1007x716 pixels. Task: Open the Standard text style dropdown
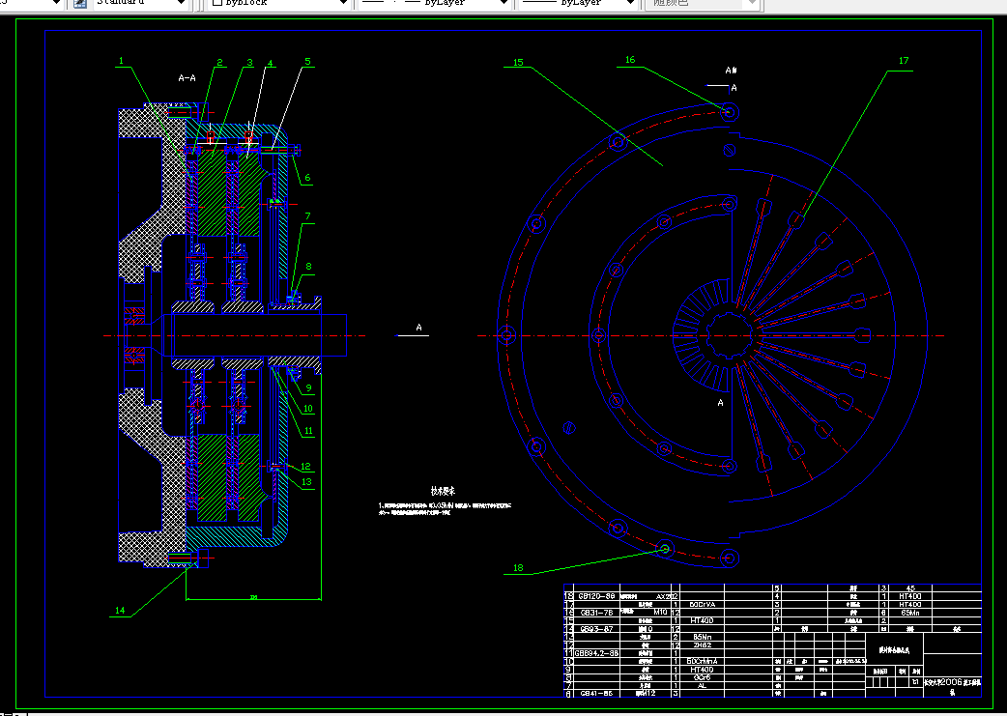(x=141, y=3)
